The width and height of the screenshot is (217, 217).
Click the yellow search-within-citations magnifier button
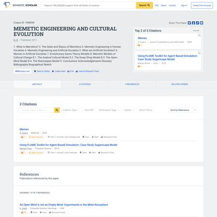coord(57,110)
